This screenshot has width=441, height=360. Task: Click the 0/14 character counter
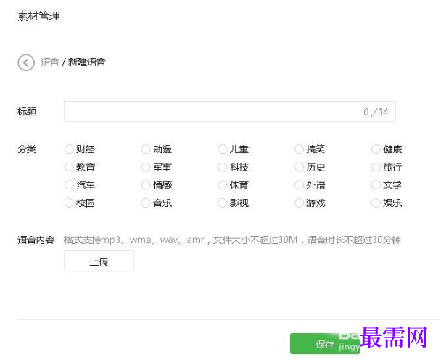pos(376,112)
